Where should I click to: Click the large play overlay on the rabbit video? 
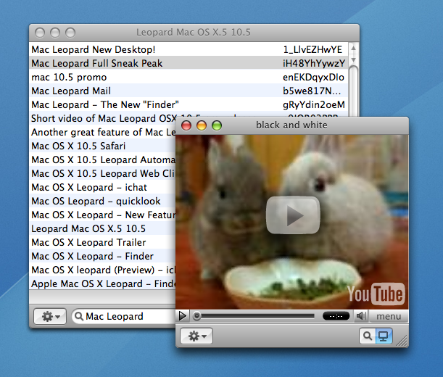(x=293, y=215)
